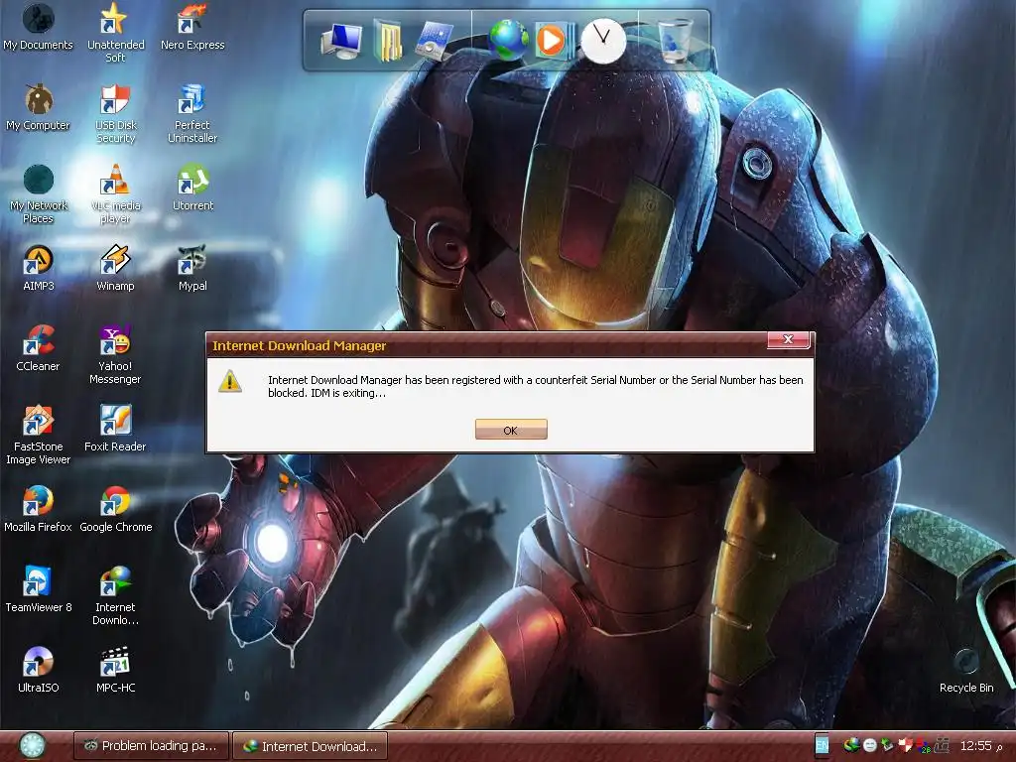Image resolution: width=1016 pixels, height=762 pixels.
Task: Select the UltraISO desktop shortcut
Action: pos(39,670)
